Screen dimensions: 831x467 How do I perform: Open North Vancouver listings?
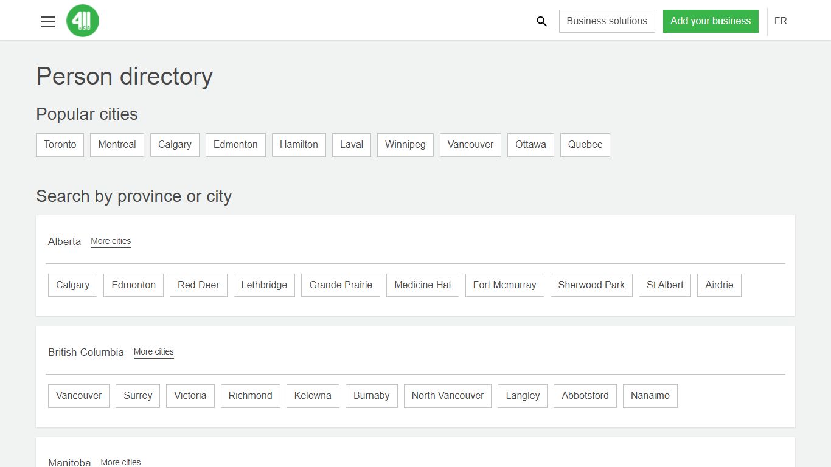[448, 396]
